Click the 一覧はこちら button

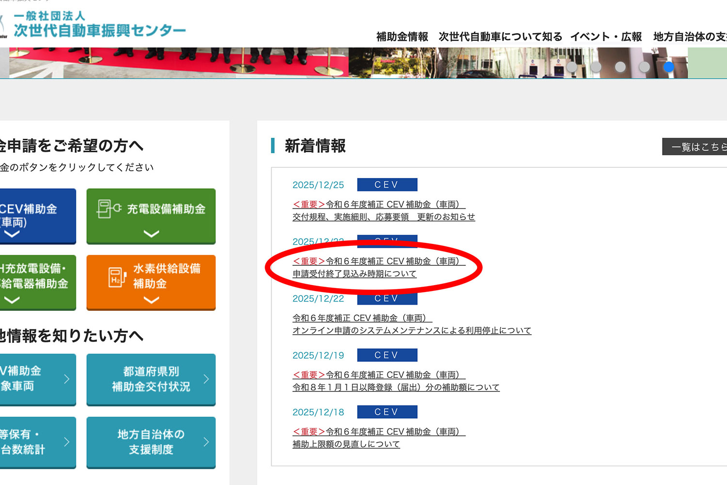point(695,147)
